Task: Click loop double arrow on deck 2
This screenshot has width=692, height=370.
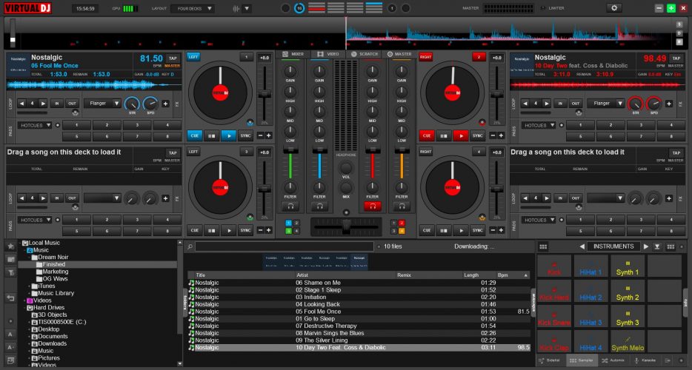Action: click(546, 104)
